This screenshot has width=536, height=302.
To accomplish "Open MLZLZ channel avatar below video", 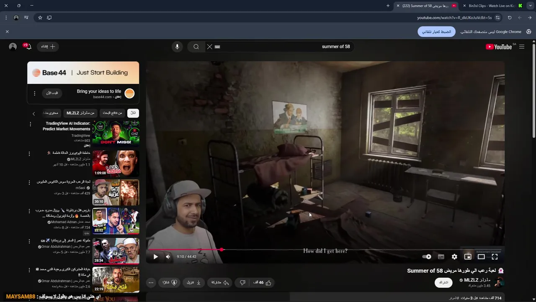I will point(499,282).
